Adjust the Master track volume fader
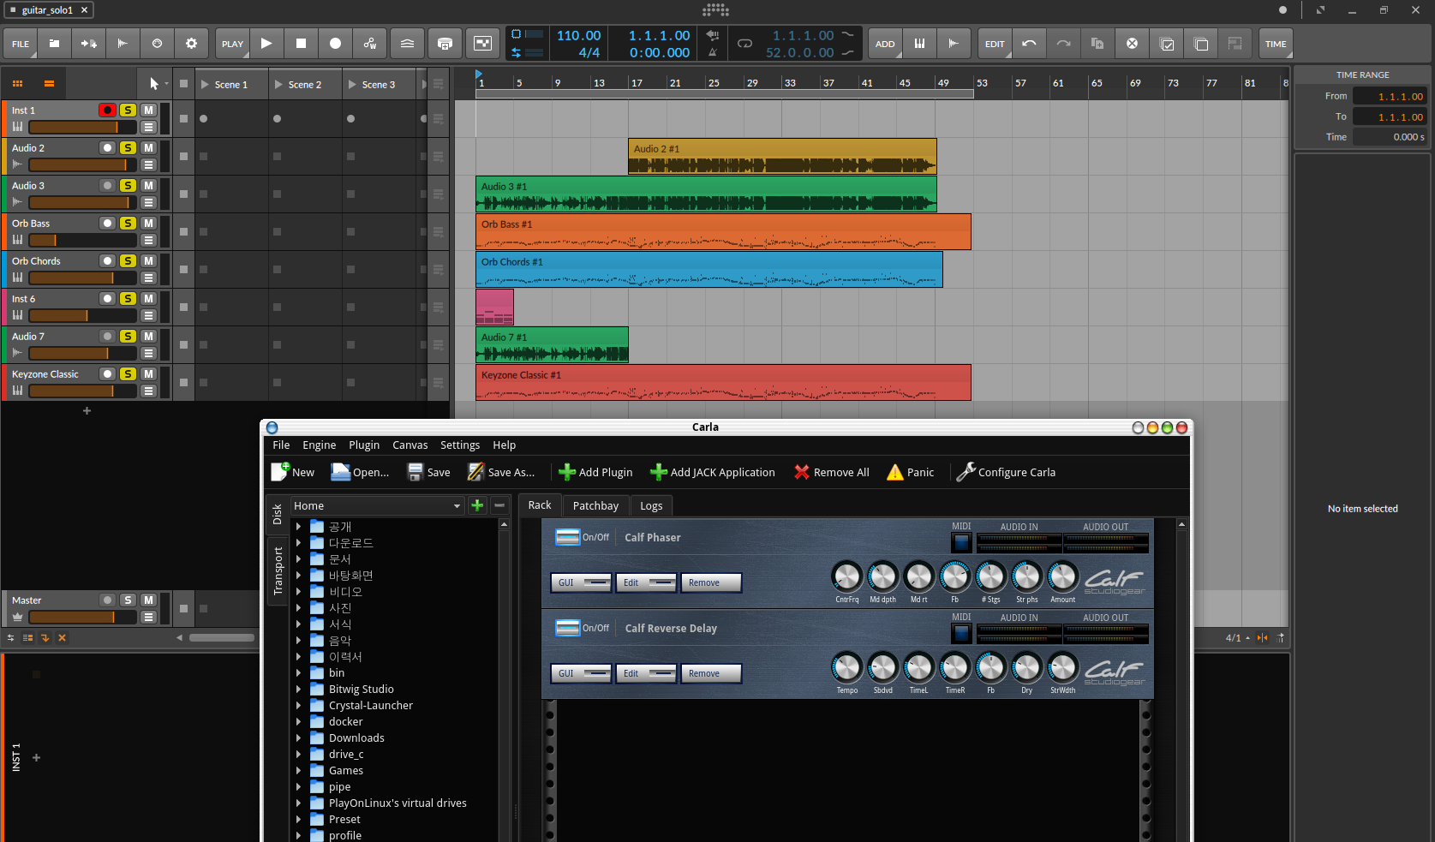The height and width of the screenshot is (842, 1435). click(x=82, y=617)
